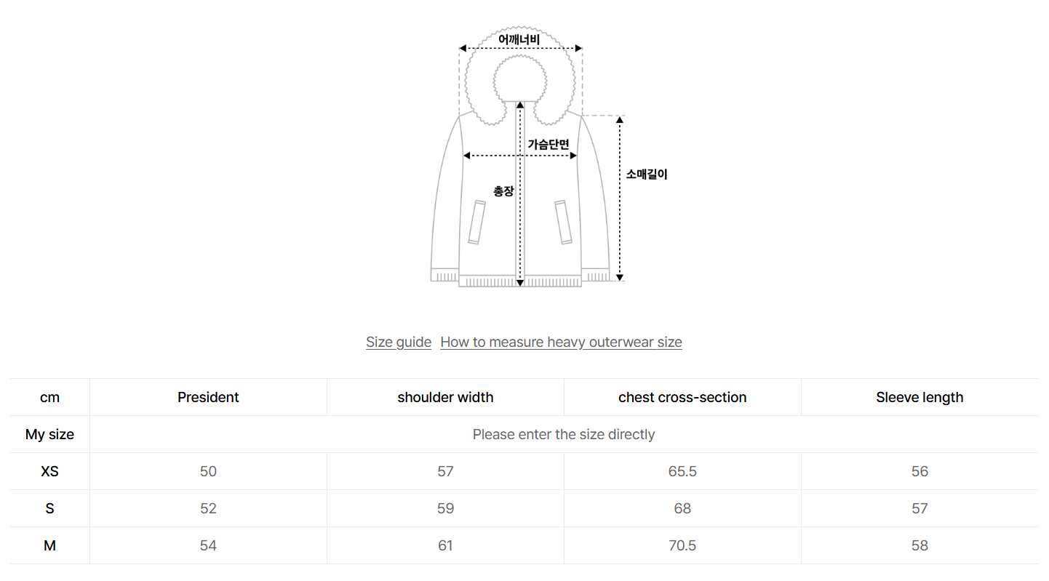The height and width of the screenshot is (581, 1049).
Task: Select the President column header
Action: click(208, 397)
